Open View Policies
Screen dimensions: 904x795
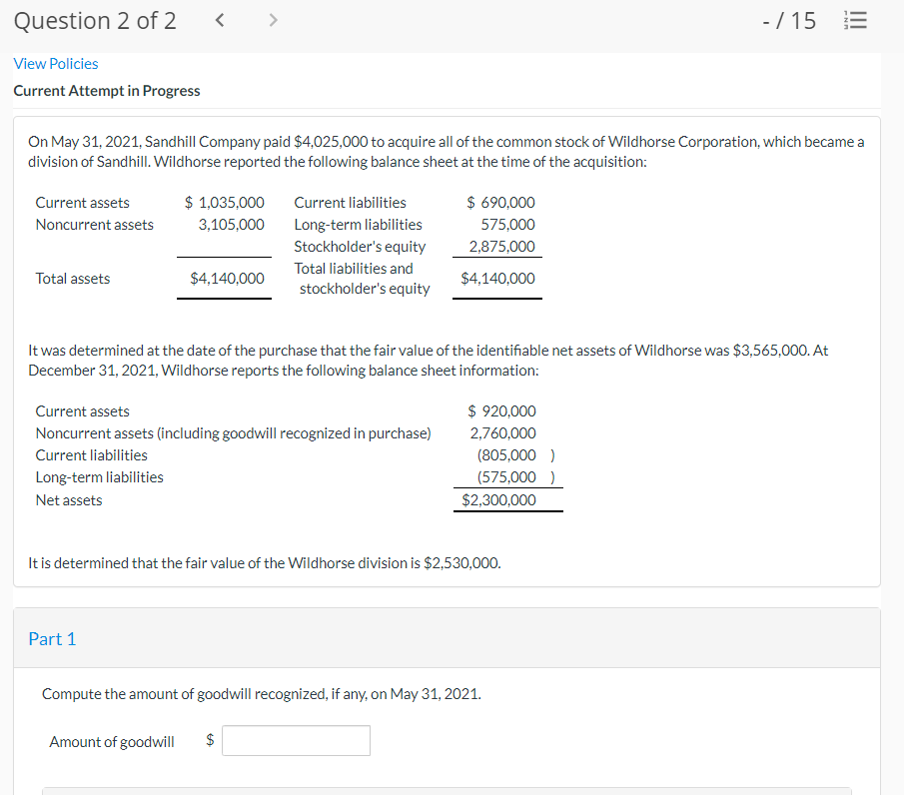point(55,63)
